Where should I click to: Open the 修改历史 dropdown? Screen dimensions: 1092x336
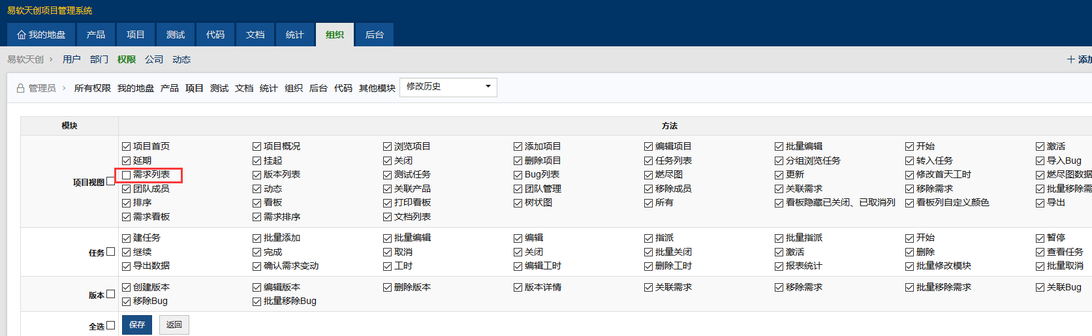[x=448, y=87]
